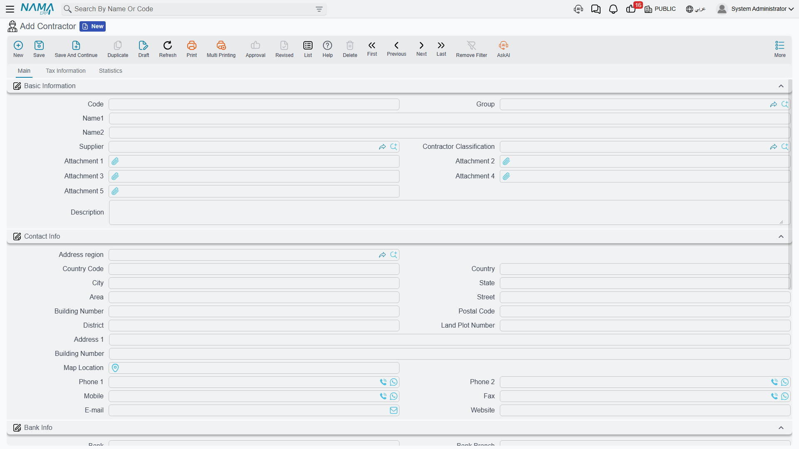Open search filter options
The width and height of the screenshot is (799, 449).
[x=319, y=9]
